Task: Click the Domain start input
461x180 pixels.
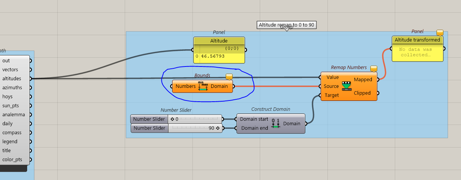Action: [254, 119]
